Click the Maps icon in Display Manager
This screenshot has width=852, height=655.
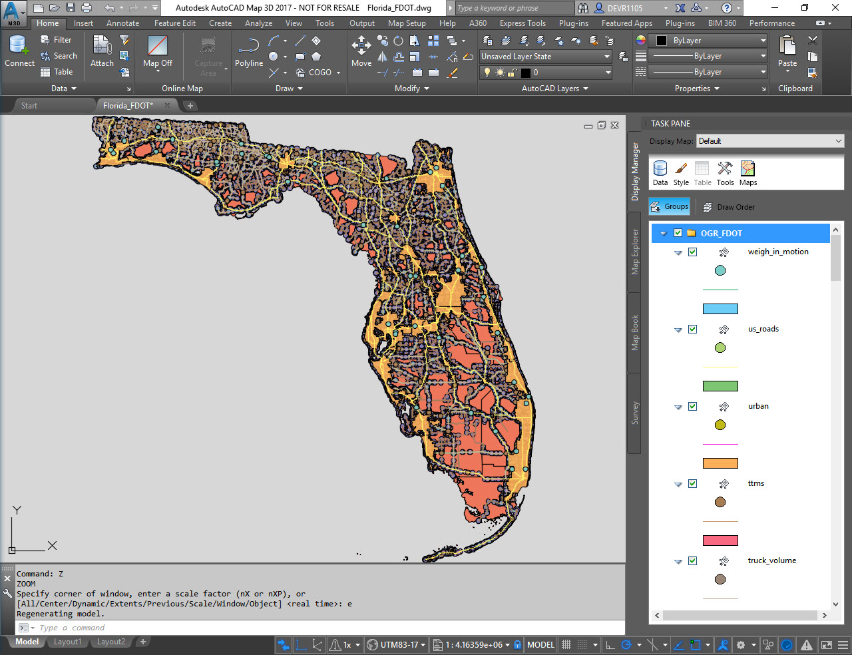(x=748, y=173)
